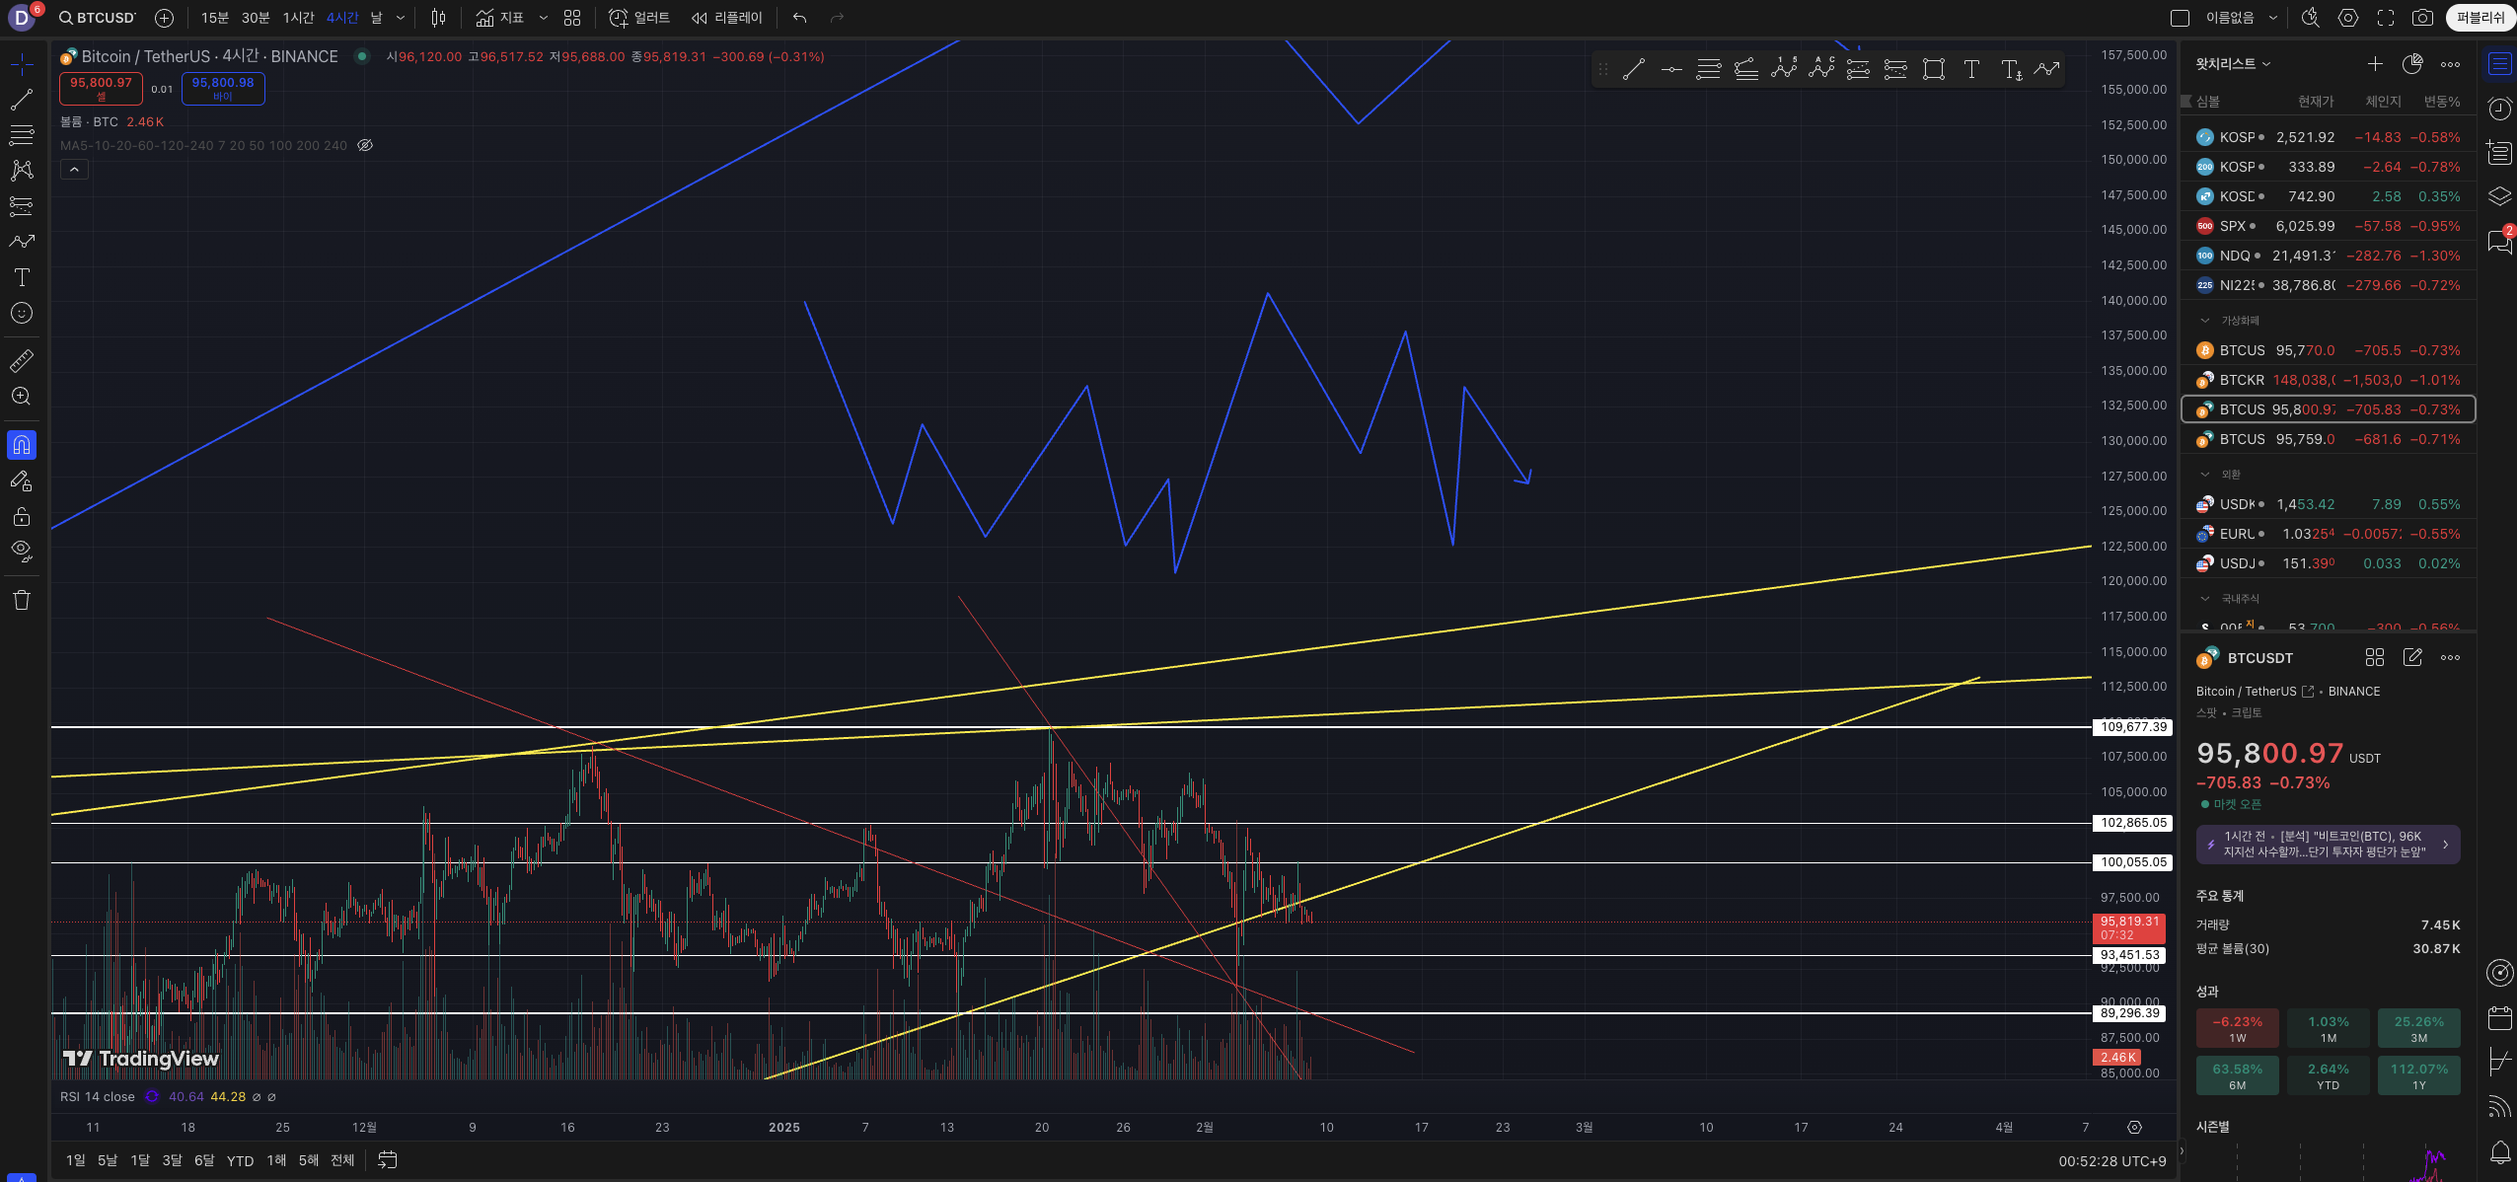Expand the timeframe interval dropdown arrow
This screenshot has width=2517, height=1182.
point(401,18)
